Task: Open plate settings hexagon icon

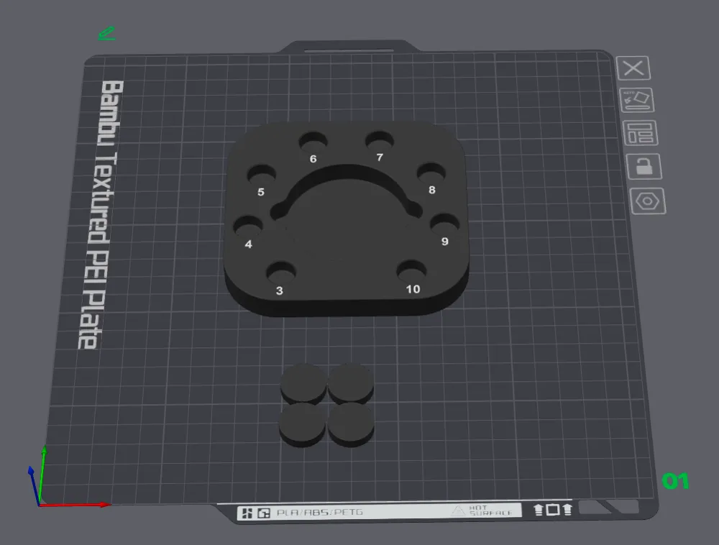Action: [x=648, y=201]
